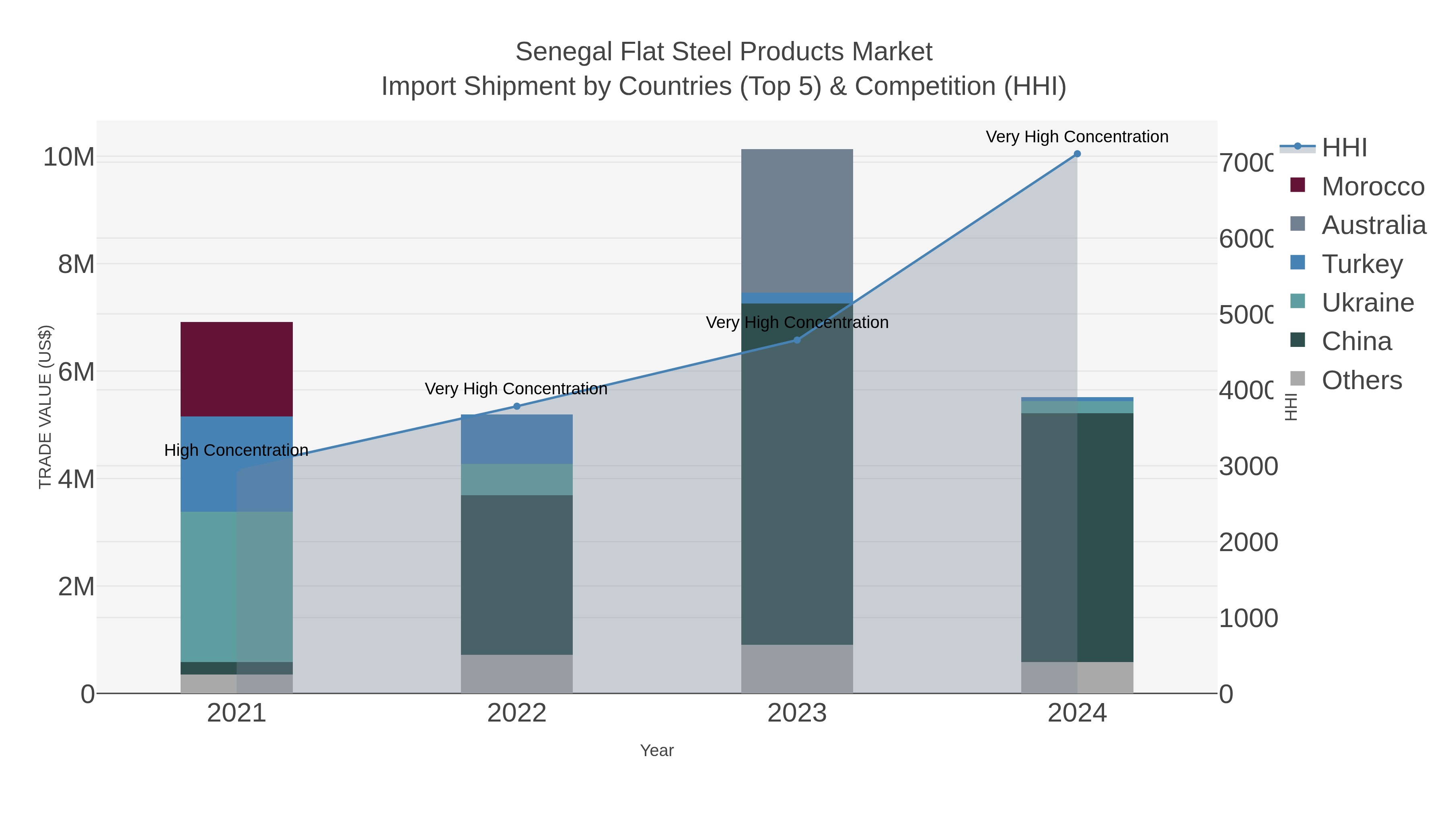Click the 2M y-axis tick label
Screen dimensions: 1448x814
pos(76,586)
